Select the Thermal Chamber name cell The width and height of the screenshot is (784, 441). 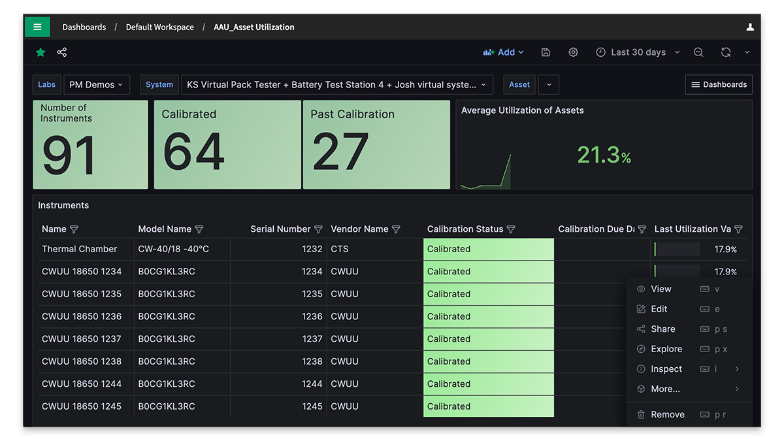coord(86,249)
